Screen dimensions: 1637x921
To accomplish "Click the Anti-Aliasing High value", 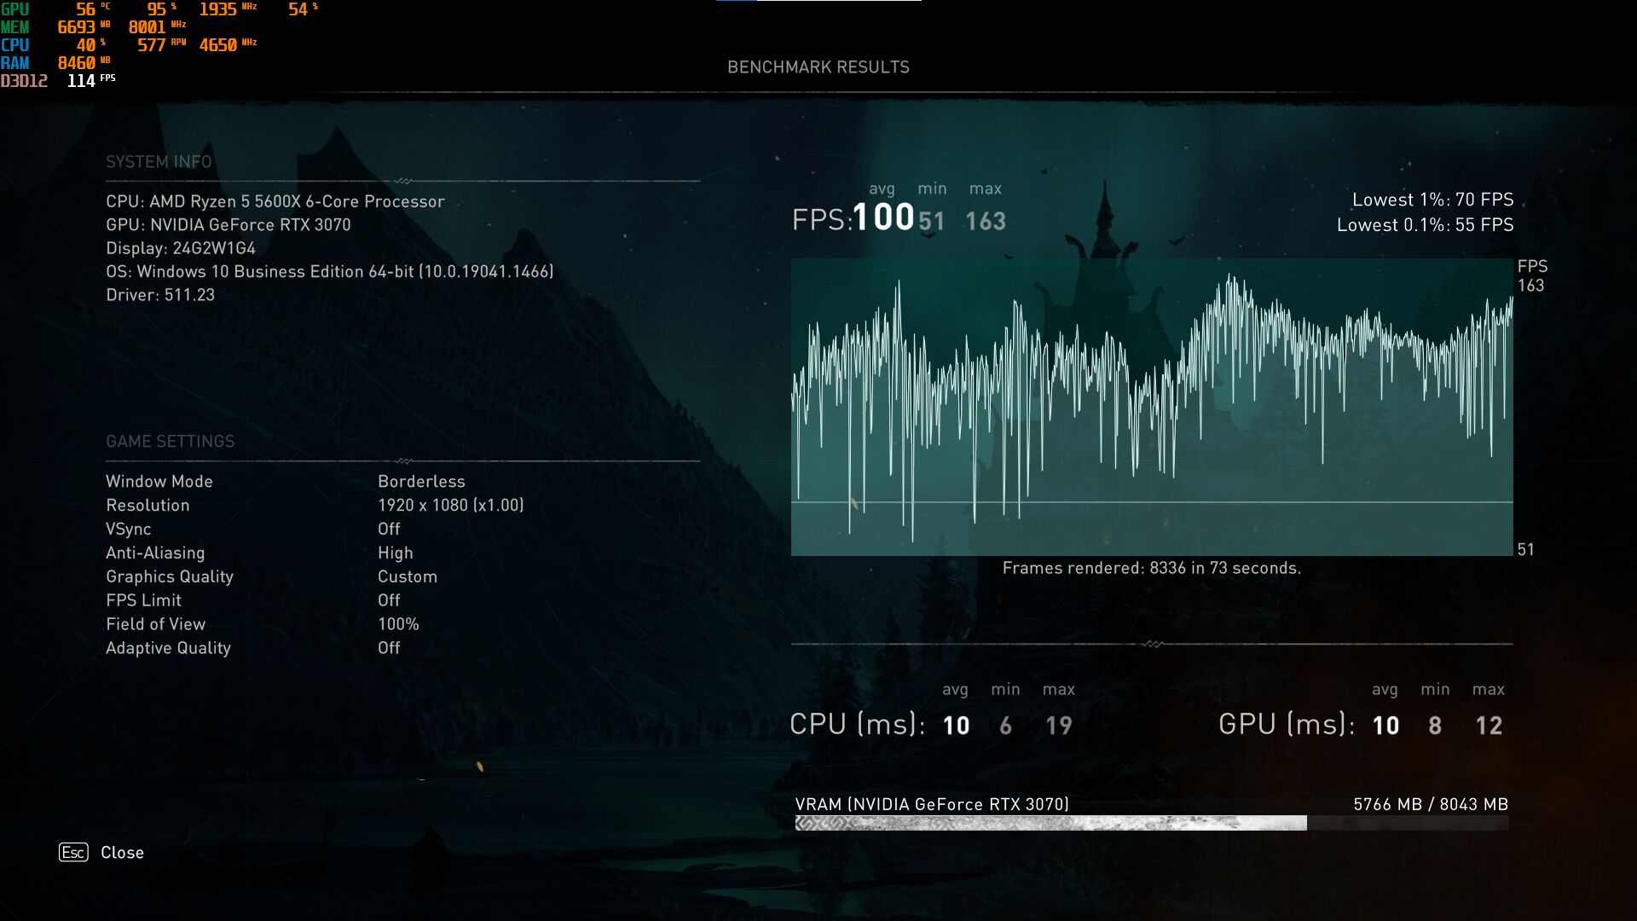I will [x=396, y=553].
